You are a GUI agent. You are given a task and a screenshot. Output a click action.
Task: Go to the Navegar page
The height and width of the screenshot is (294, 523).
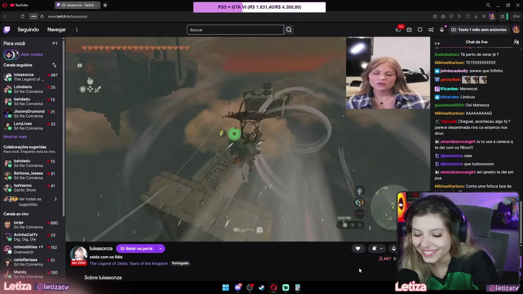[56, 29]
